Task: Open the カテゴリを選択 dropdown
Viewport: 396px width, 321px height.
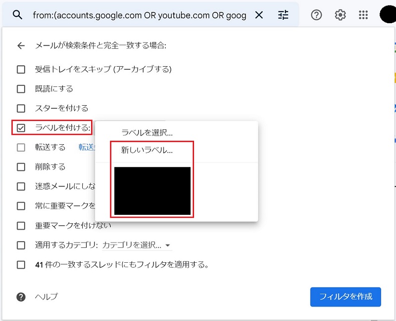Action: pyautogui.click(x=137, y=245)
